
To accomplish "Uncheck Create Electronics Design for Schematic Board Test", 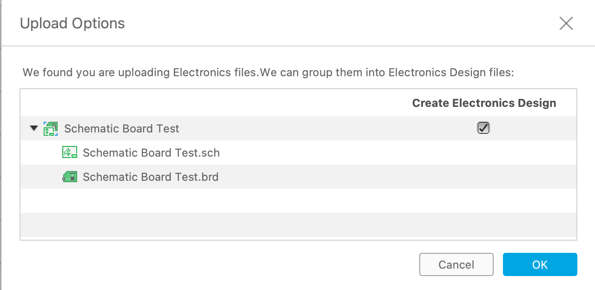I will coord(483,128).
